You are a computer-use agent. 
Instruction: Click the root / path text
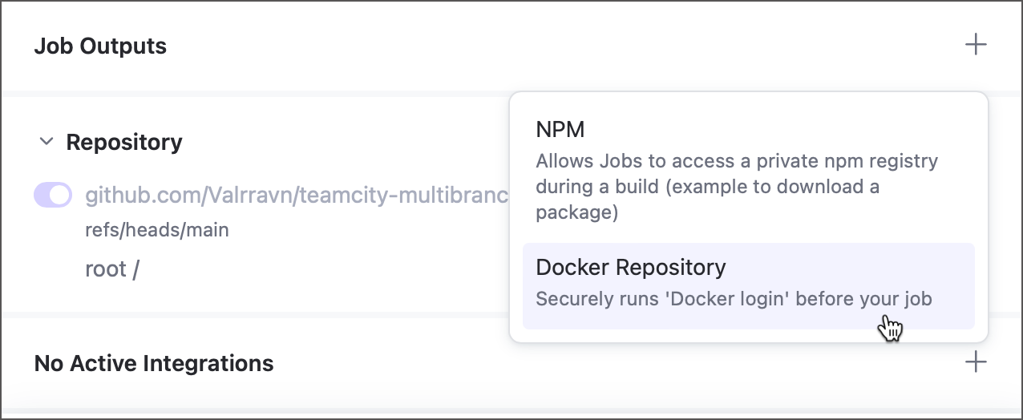pos(112,269)
